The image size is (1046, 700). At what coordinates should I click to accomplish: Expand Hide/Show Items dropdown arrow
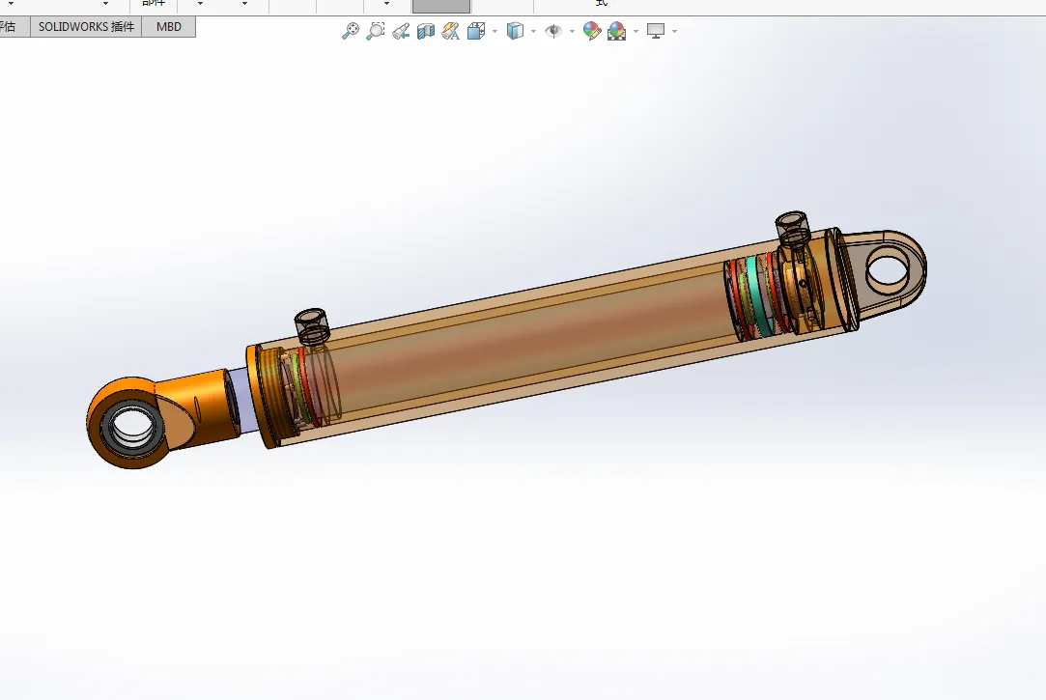(572, 31)
